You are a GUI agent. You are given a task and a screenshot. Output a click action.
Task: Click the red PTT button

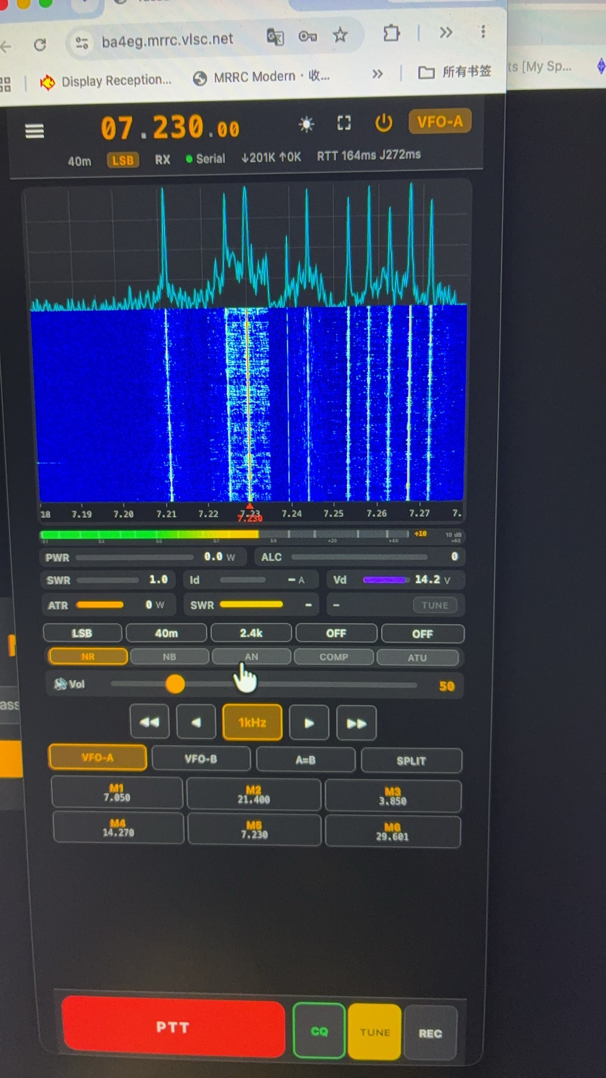coord(173,1027)
